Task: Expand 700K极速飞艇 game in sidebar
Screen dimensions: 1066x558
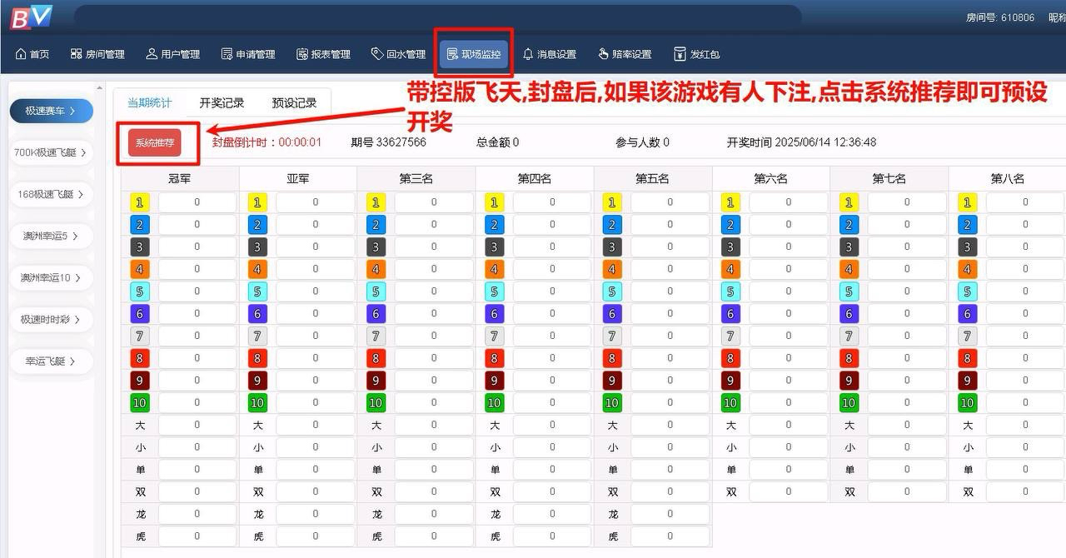Action: coord(51,152)
